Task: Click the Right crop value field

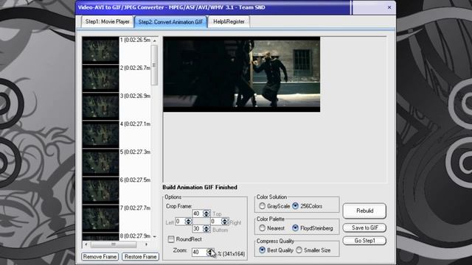Action: click(216, 222)
